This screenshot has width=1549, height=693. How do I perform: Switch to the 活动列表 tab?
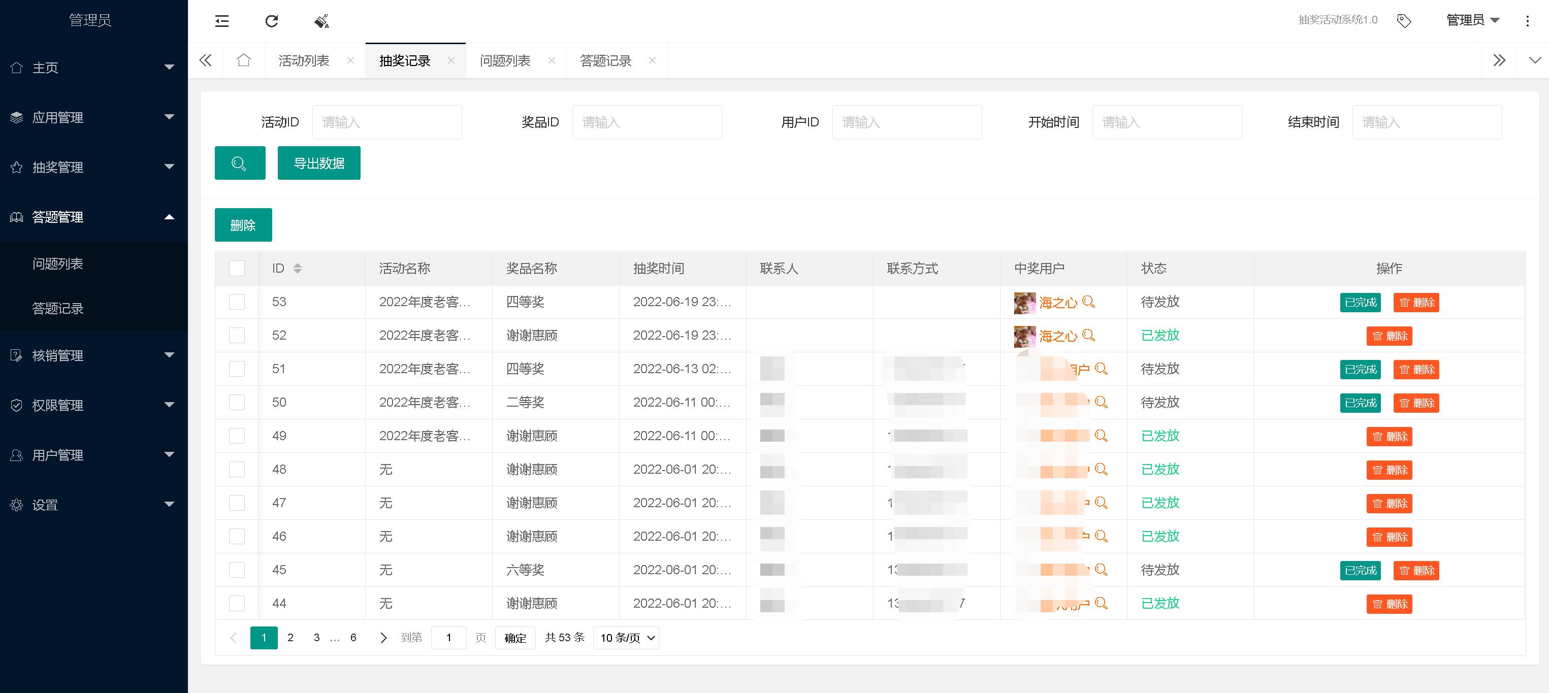click(x=304, y=61)
